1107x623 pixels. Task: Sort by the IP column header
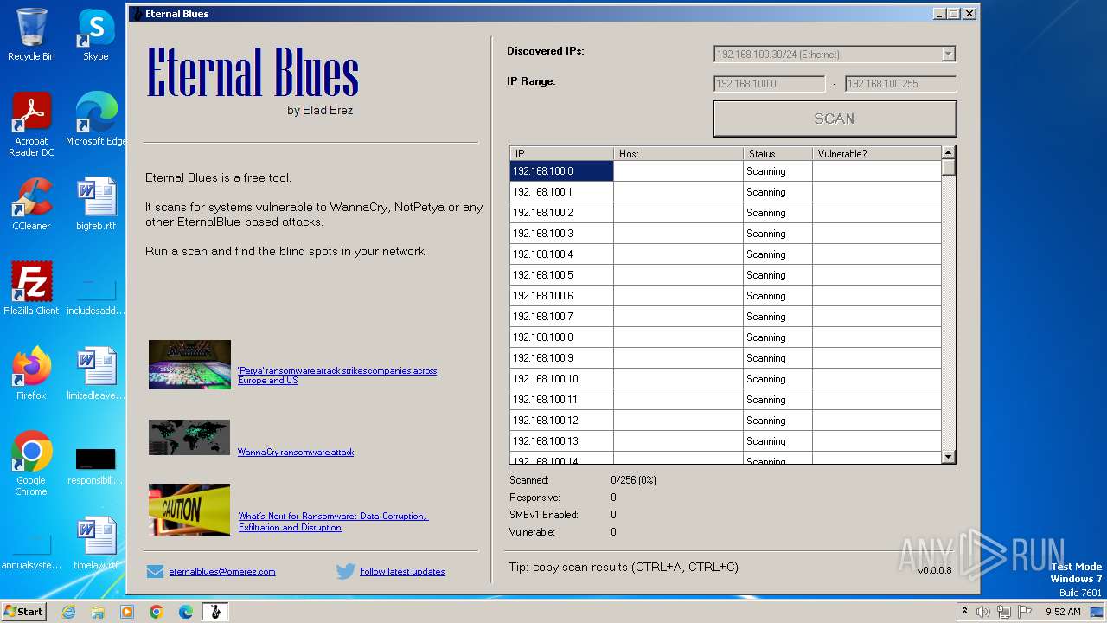tap(561, 153)
